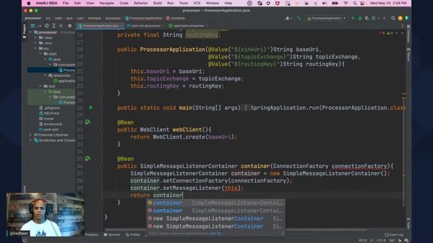Open the ProcessorApplication run configuration dropdown
The image size is (433, 243).
point(326,18)
